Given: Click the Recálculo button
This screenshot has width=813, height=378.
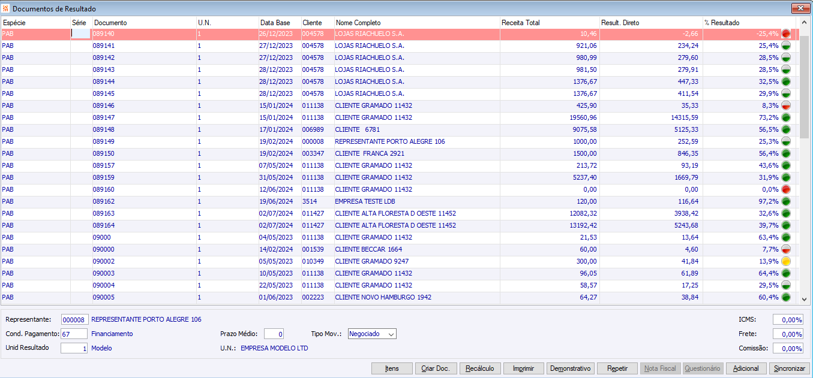Looking at the screenshot, I should pyautogui.click(x=480, y=368).
